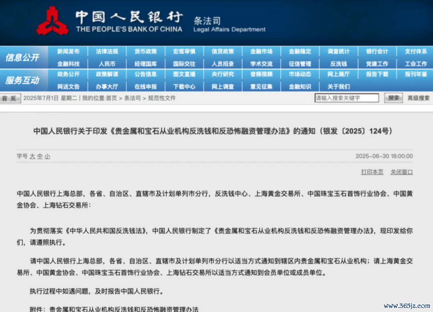Click 关闭窗口 close window link

tap(401, 172)
